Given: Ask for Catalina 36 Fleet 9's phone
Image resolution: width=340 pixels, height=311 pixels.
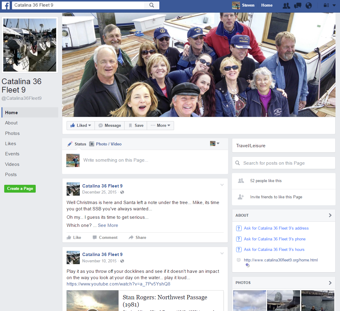Looking at the screenshot, I should coord(275,239).
